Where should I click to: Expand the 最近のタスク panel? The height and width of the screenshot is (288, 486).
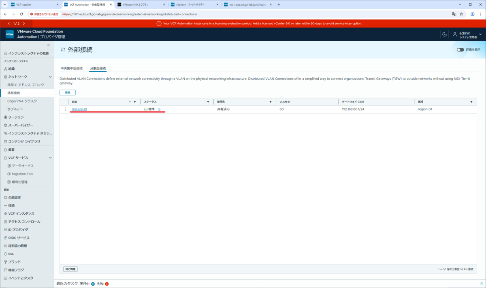coord(482,284)
